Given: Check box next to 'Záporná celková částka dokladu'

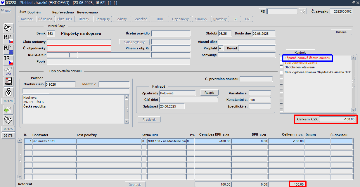Looking at the screenshot, I should [x=281, y=58].
